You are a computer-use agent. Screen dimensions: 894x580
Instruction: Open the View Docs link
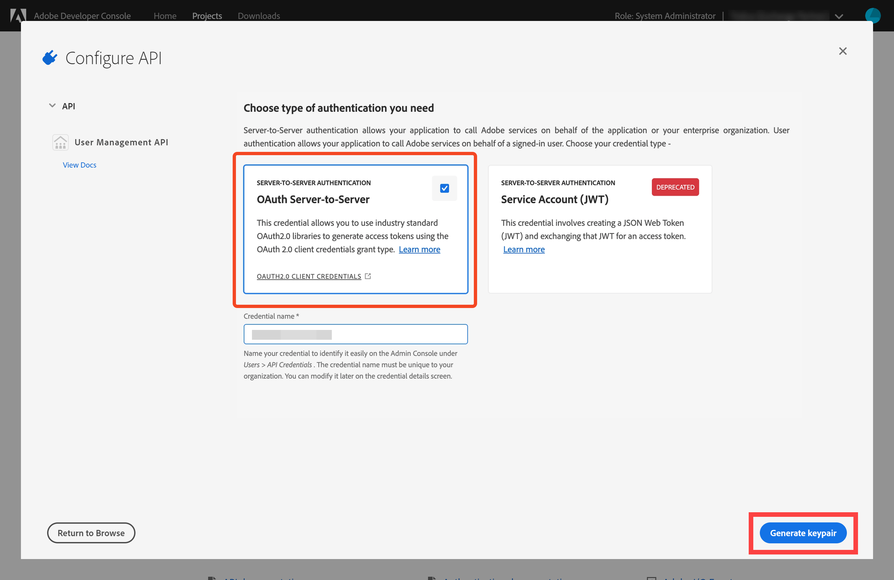tap(79, 165)
